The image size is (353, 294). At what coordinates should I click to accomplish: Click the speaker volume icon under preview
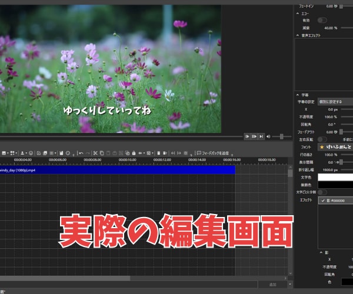pos(268,136)
